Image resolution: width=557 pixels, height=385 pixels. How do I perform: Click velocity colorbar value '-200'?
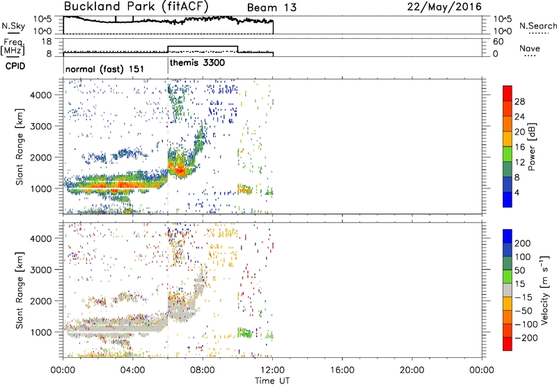(x=526, y=338)
